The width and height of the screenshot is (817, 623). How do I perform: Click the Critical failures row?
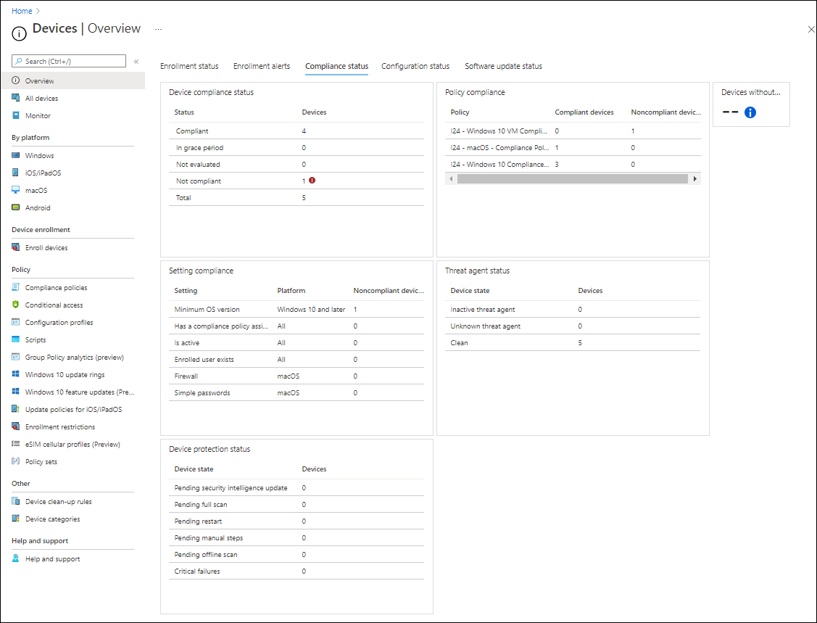coord(296,571)
